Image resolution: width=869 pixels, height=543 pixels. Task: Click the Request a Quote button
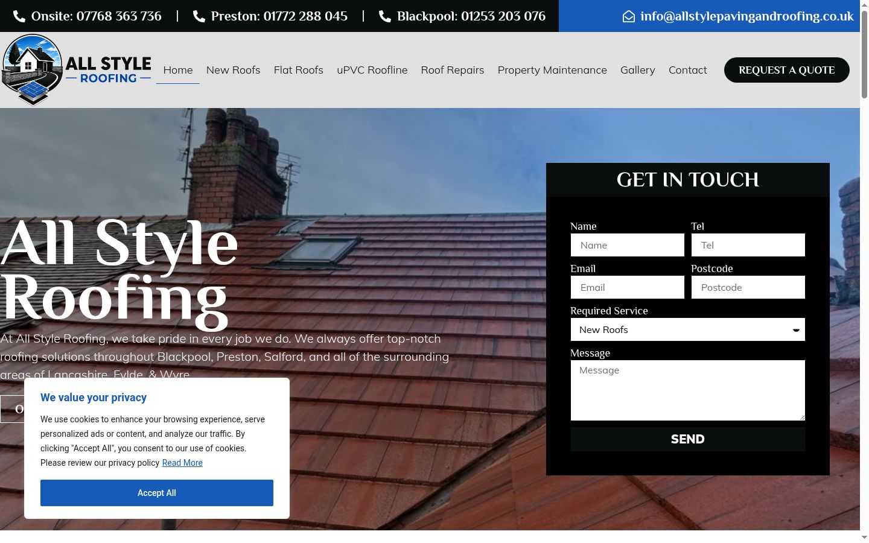787,70
